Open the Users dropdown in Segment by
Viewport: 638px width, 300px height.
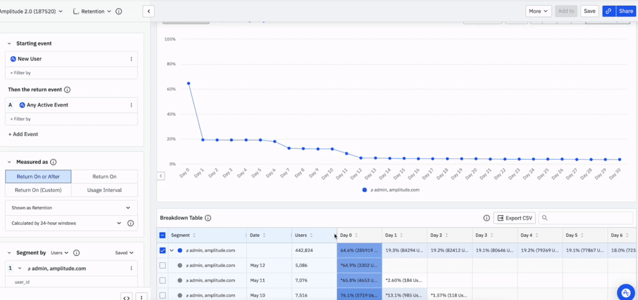point(60,253)
